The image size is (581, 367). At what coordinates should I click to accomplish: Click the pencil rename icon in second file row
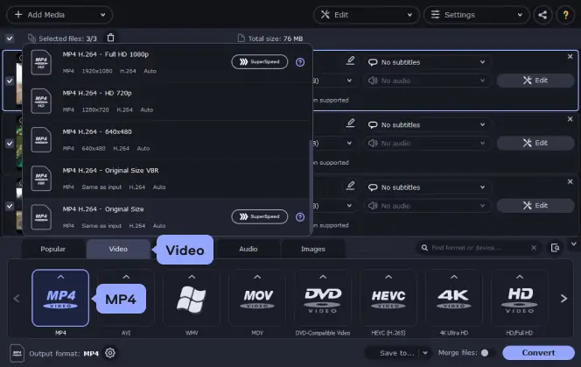point(350,123)
